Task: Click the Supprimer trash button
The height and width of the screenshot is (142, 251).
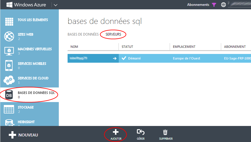Action: [x=166, y=134]
